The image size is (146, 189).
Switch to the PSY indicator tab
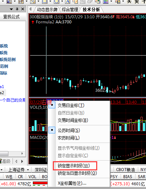[114, 177]
